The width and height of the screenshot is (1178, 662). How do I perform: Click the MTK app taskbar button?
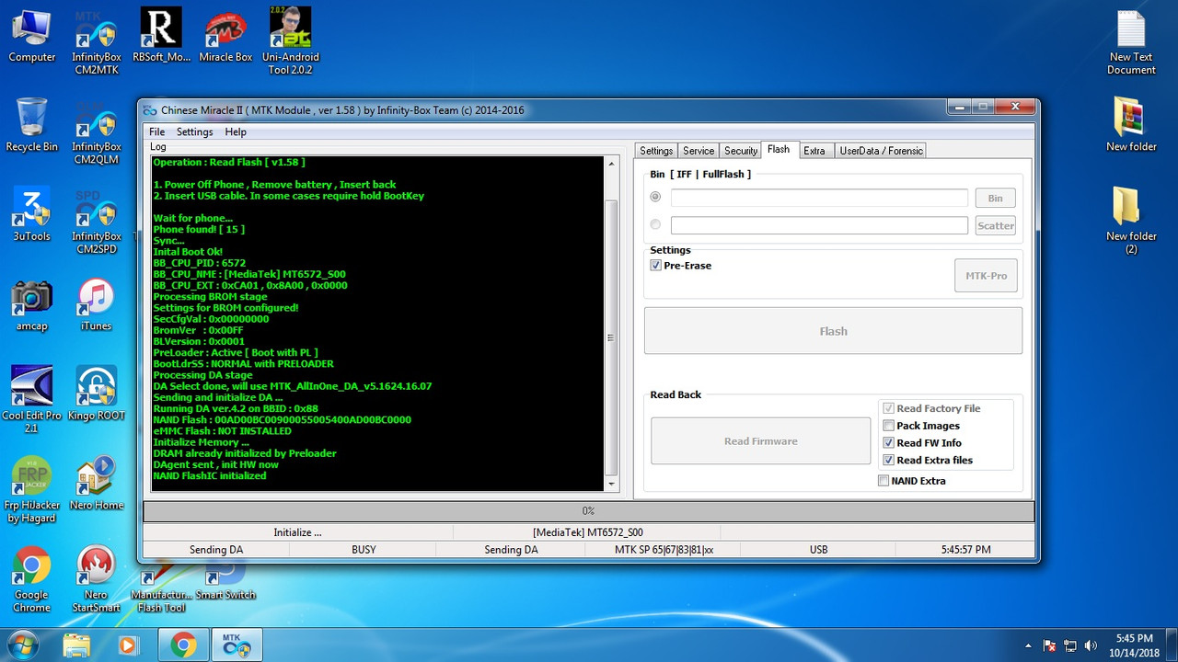237,645
